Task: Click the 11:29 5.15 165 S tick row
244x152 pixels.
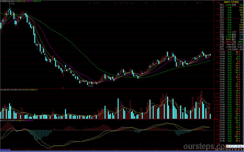Action: (231, 136)
